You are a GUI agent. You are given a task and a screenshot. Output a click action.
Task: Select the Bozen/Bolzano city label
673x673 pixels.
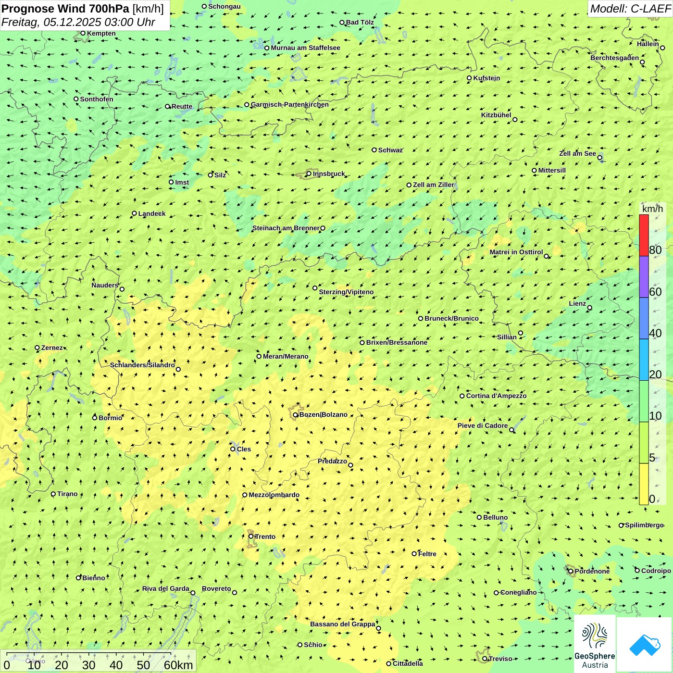(x=323, y=414)
